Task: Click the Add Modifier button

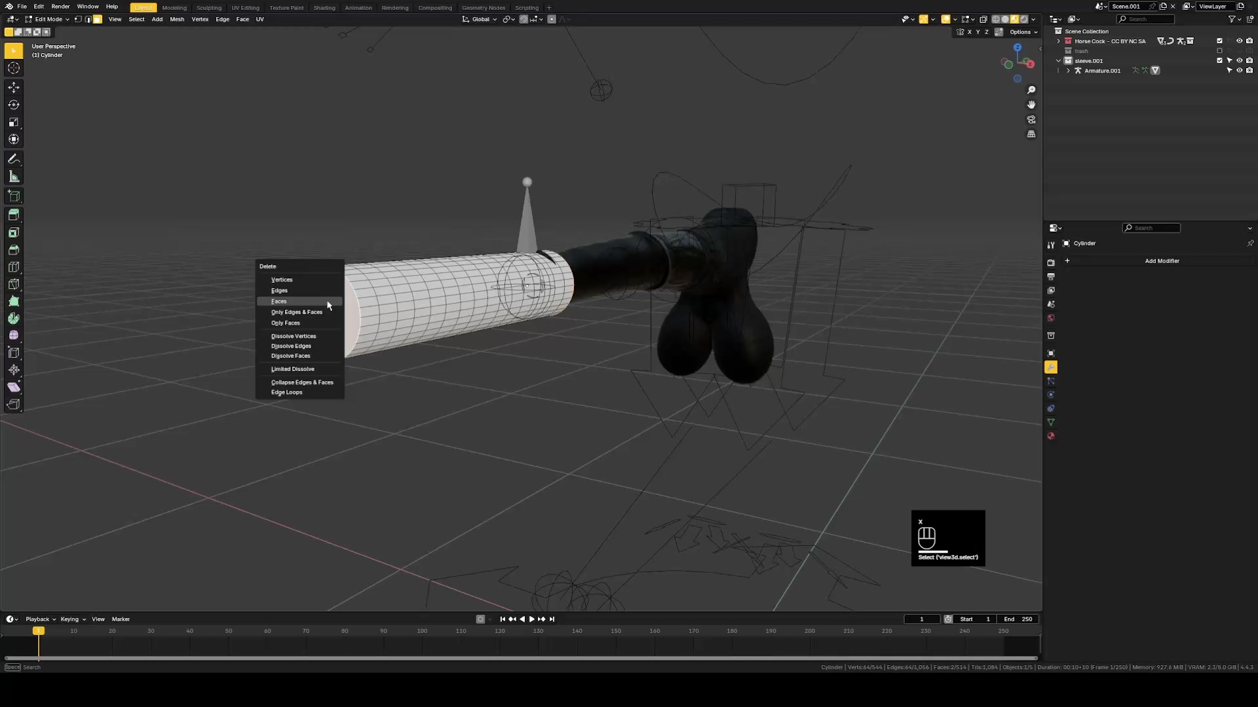Action: (1162, 261)
